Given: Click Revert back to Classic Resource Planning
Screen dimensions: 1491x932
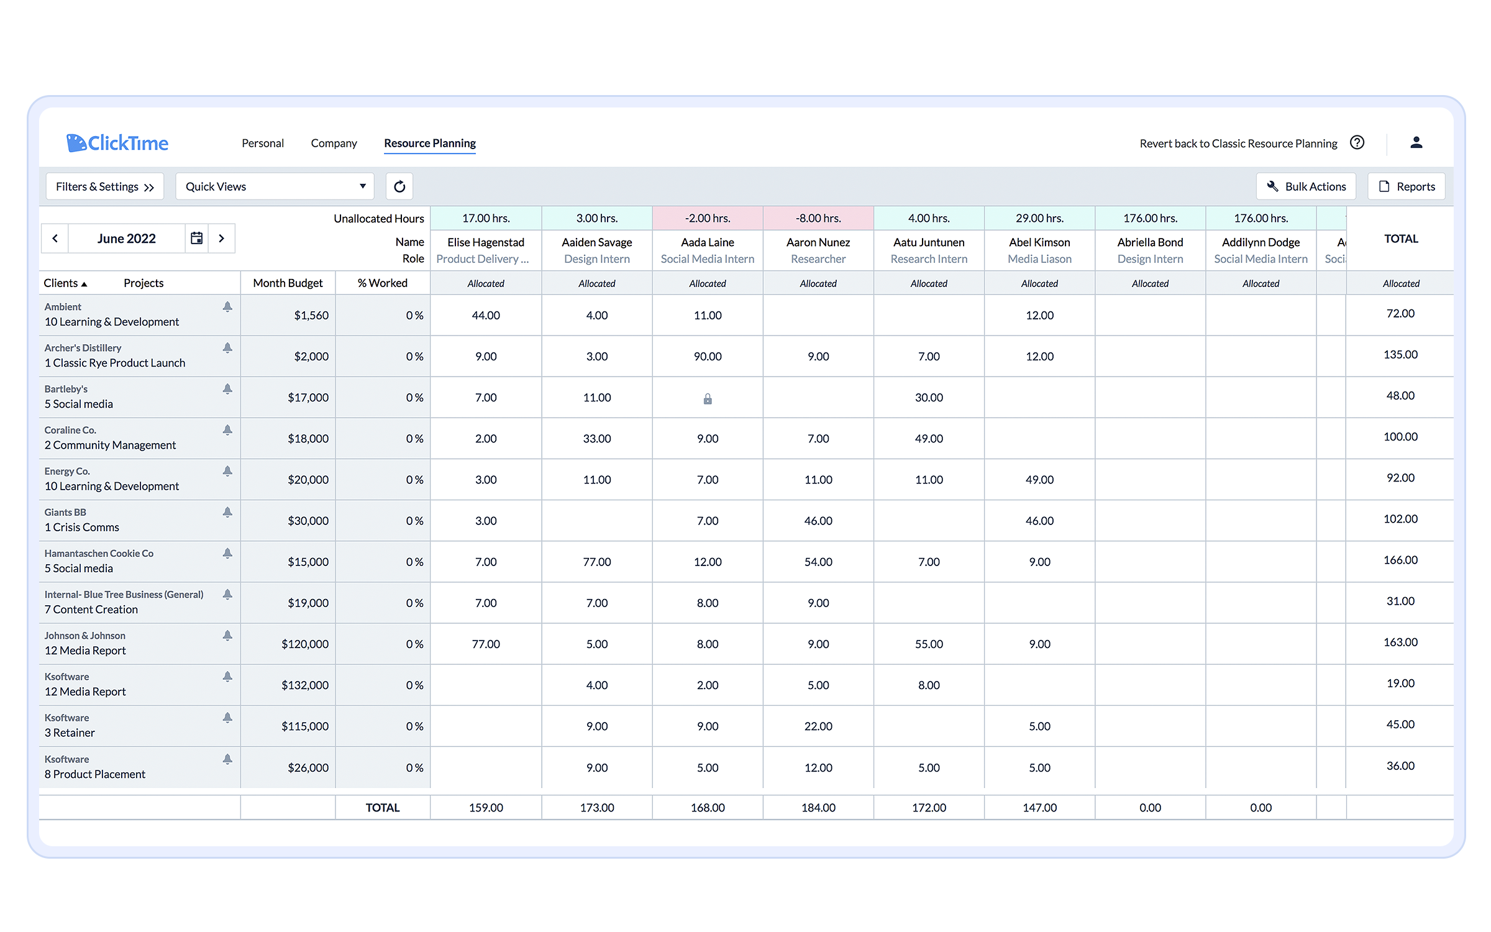Looking at the screenshot, I should (x=1238, y=144).
